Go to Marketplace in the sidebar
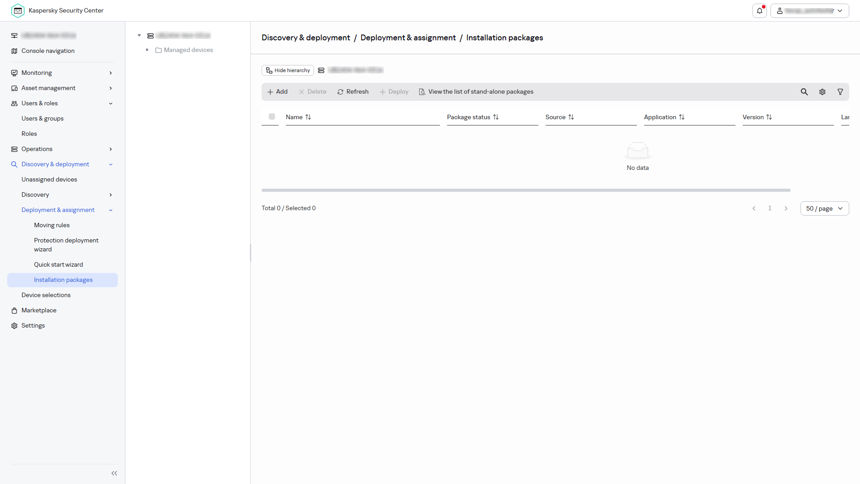860x484 pixels. click(x=39, y=310)
